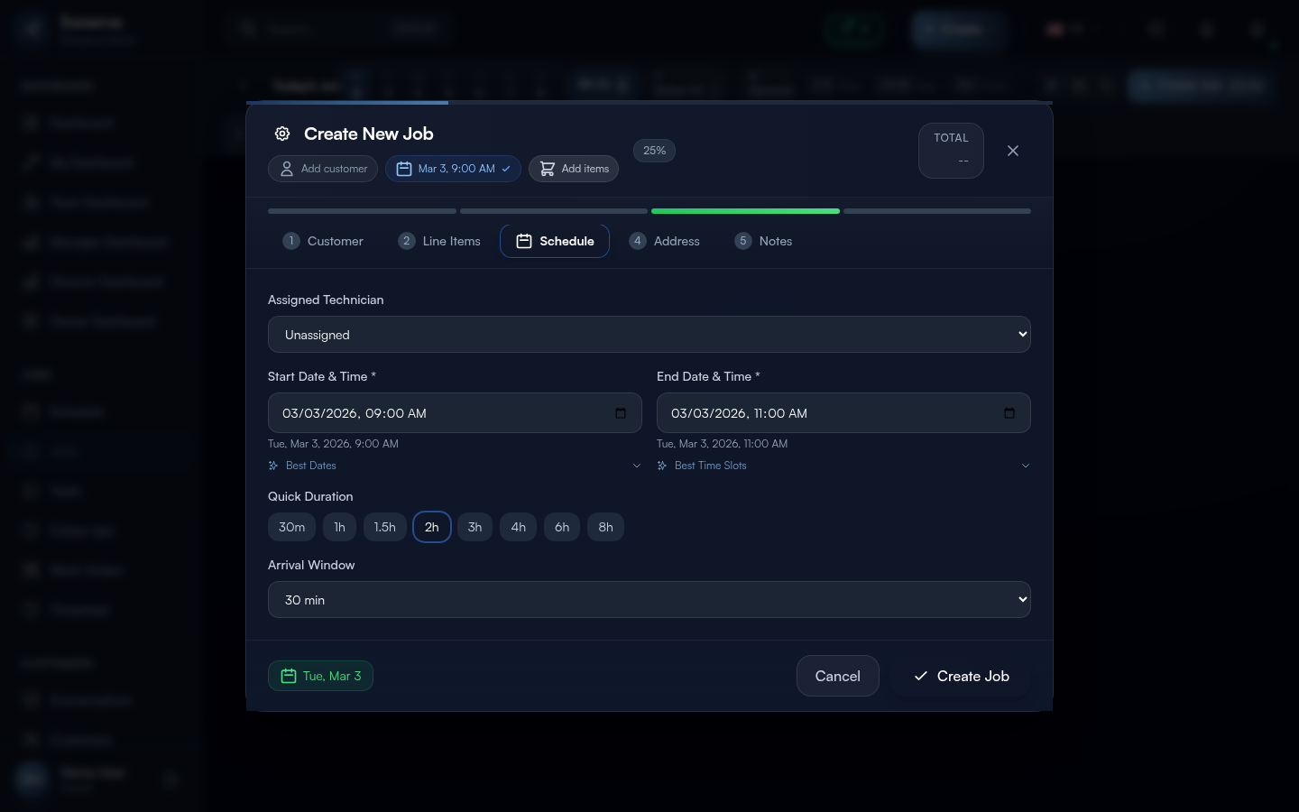Go to the Address step tab
Viewport: 1299px width, 812px height.
coord(665,241)
